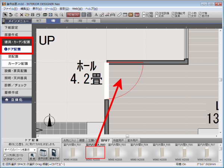Viewport: 224px width, 168px height.
Task: Expand the 設備・家具配置 menu section
Action: tap(16, 70)
